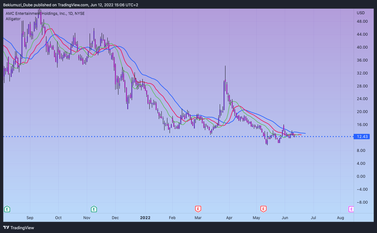Click the Aug label on time axis
377x233 pixels.
click(340, 218)
